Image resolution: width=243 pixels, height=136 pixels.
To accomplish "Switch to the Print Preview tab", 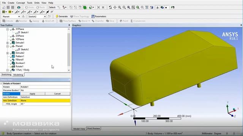I will pos(94,128).
